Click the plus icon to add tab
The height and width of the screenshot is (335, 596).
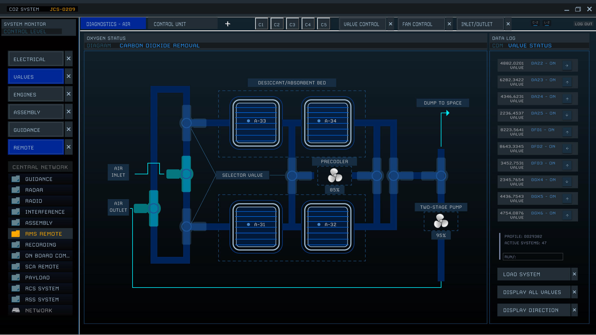pyautogui.click(x=228, y=24)
